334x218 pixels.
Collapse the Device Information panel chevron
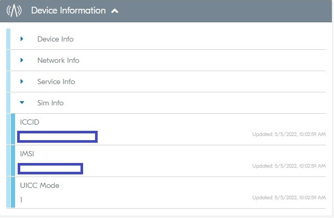click(x=115, y=10)
